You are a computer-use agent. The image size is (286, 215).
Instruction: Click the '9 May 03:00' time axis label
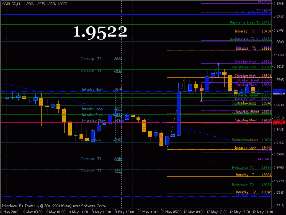point(33,212)
